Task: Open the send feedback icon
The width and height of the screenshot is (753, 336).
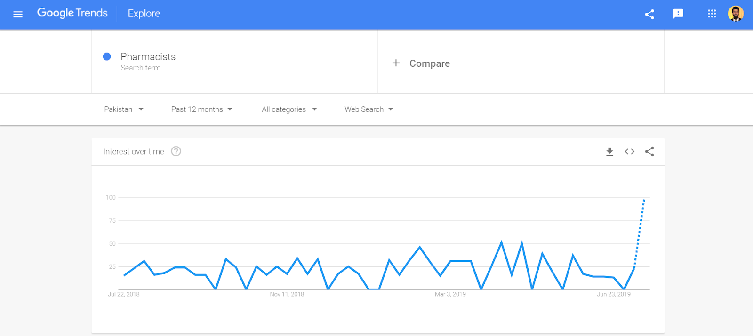Action: [678, 14]
